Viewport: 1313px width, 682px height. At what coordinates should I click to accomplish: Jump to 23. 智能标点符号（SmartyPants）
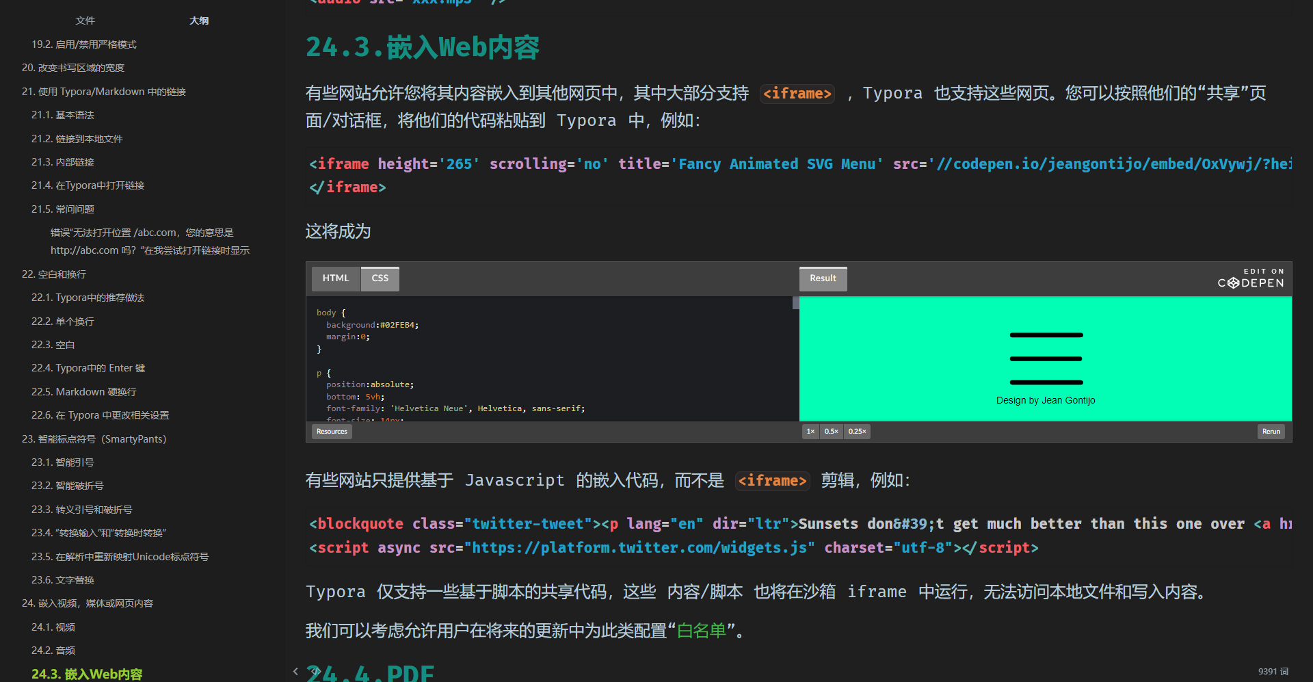coord(94,439)
